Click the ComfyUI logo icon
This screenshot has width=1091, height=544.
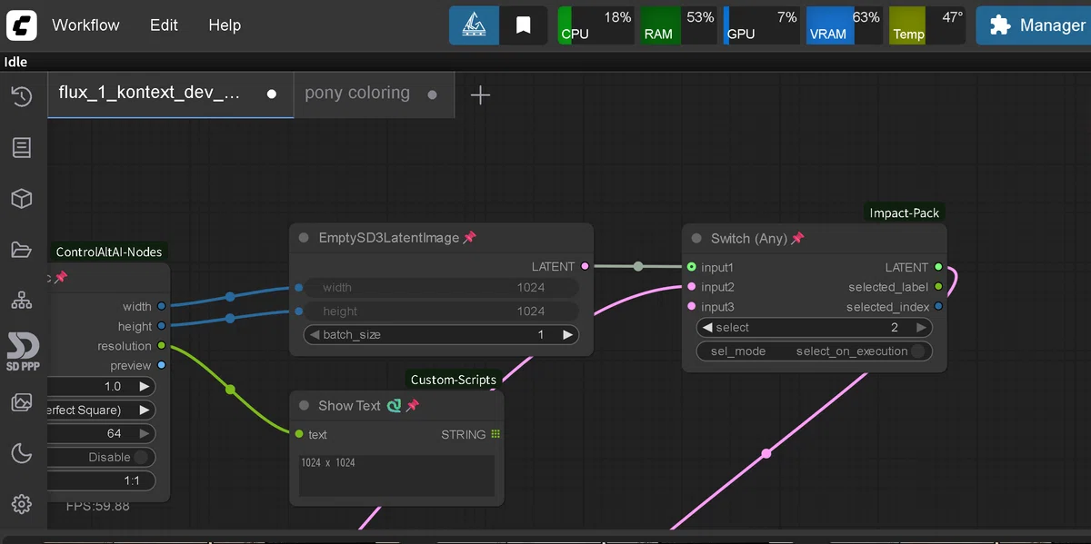point(22,25)
